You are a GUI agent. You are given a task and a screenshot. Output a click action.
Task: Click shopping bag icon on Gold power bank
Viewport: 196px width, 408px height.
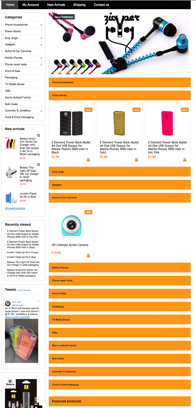(x=136, y=160)
